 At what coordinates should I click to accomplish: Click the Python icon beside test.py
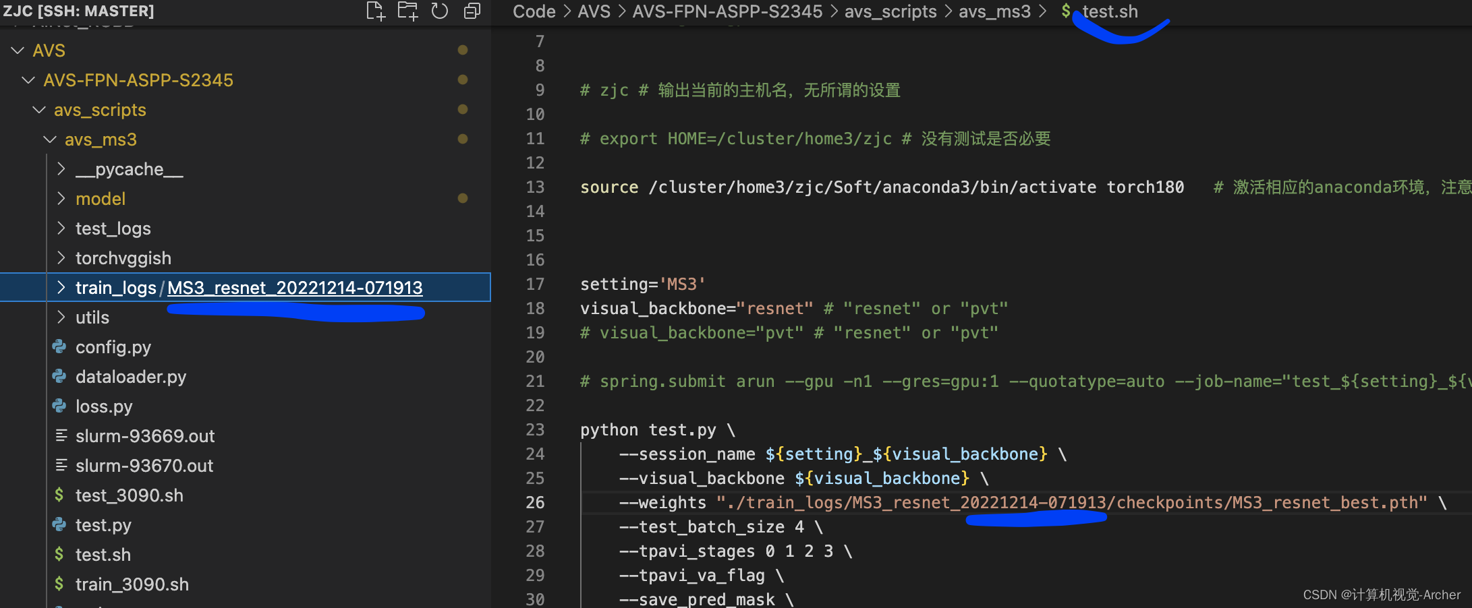[59, 524]
